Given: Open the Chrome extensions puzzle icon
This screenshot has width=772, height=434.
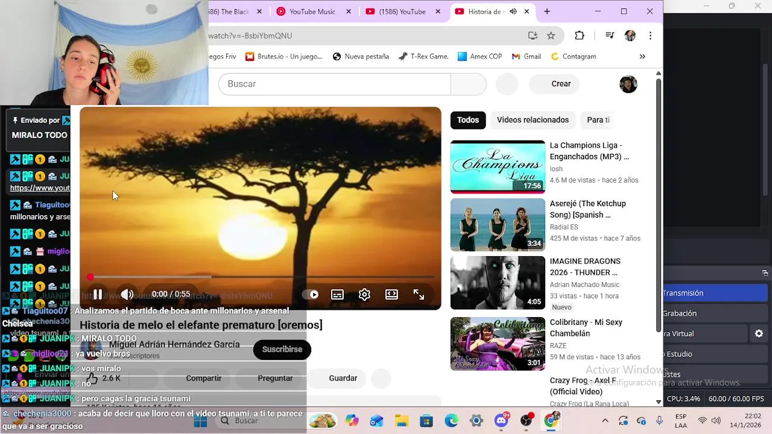Looking at the screenshot, I should point(580,36).
